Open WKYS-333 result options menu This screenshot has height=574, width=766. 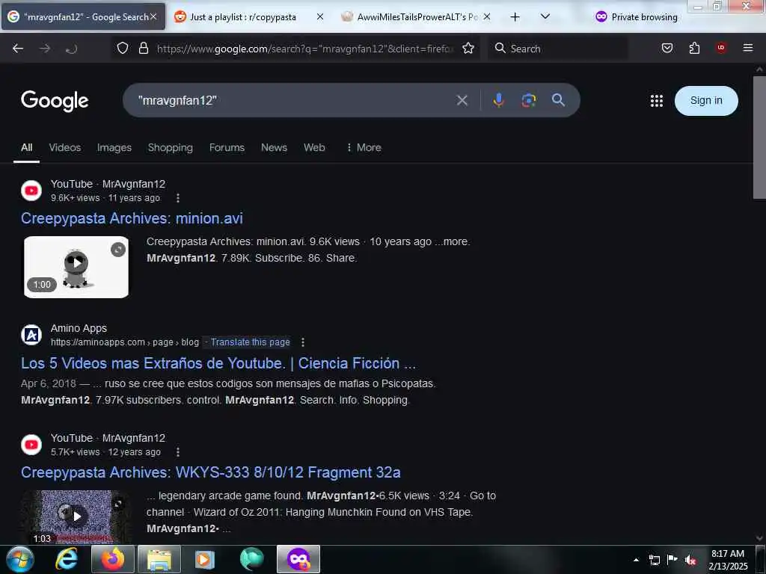coord(178,452)
